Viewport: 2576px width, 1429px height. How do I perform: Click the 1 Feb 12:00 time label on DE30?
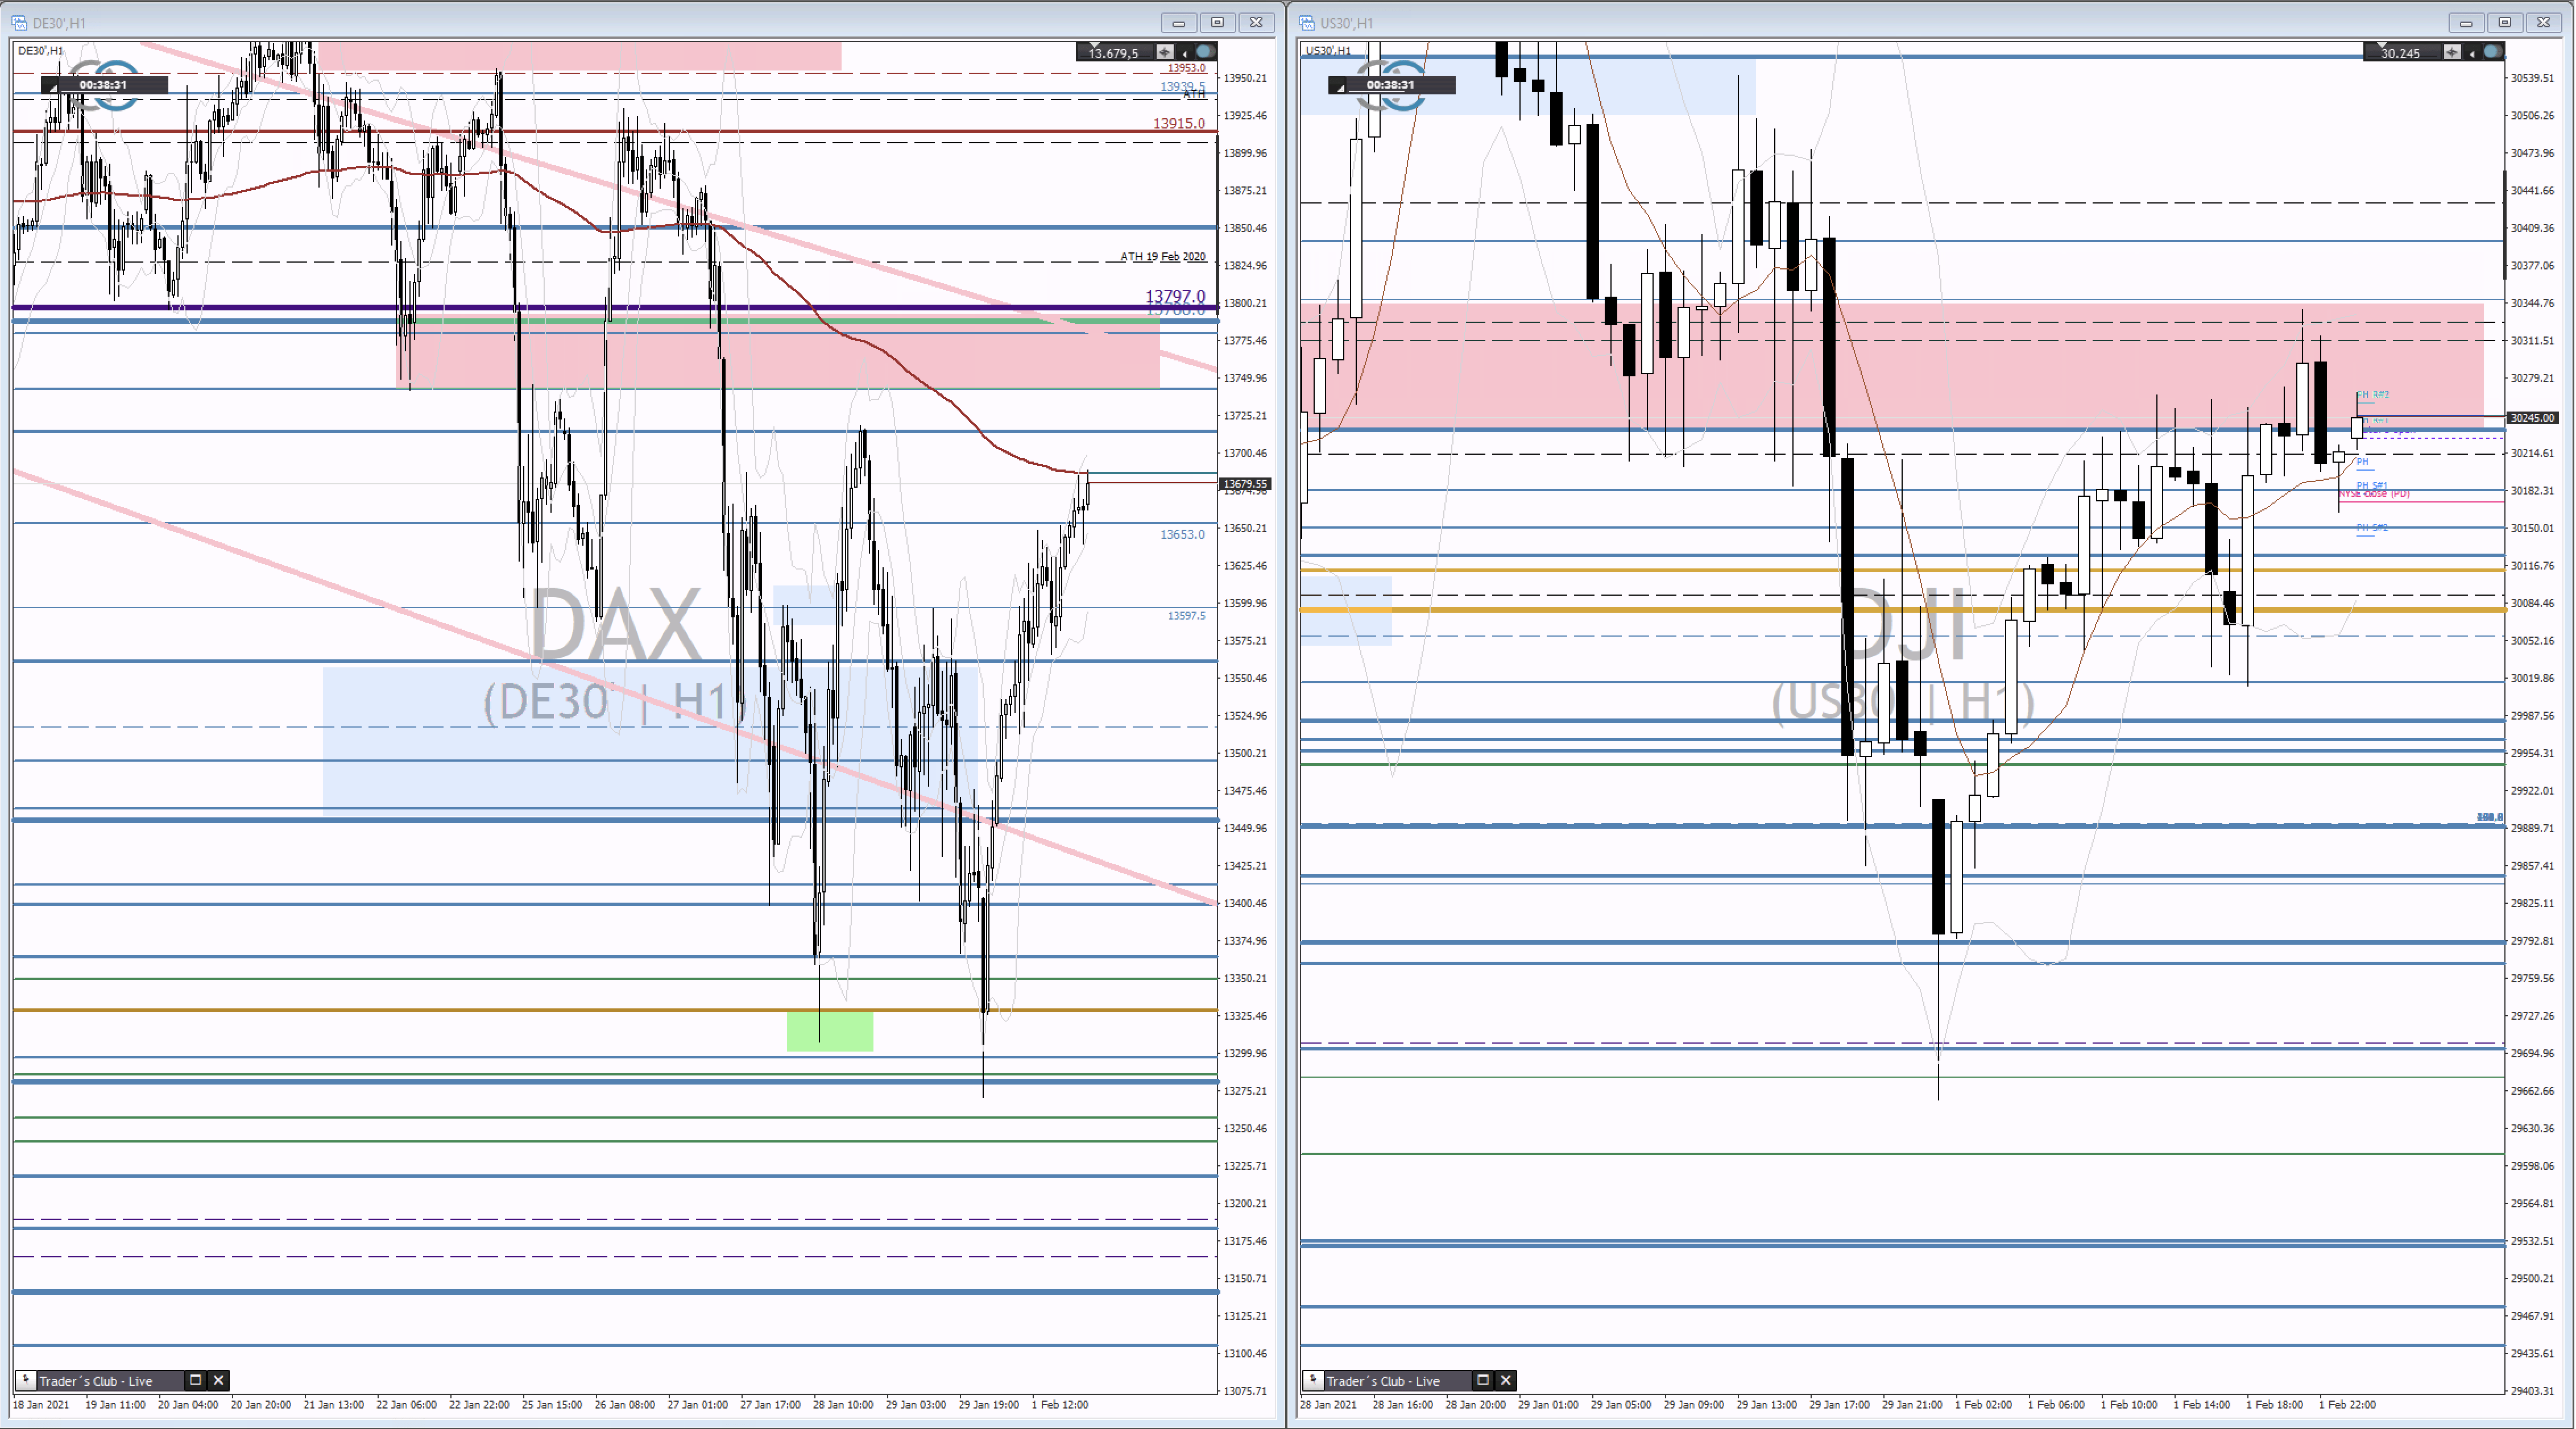(x=1059, y=1404)
